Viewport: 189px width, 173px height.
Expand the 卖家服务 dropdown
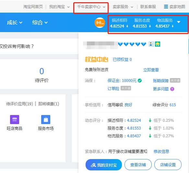pyautogui.click(x=123, y=7)
